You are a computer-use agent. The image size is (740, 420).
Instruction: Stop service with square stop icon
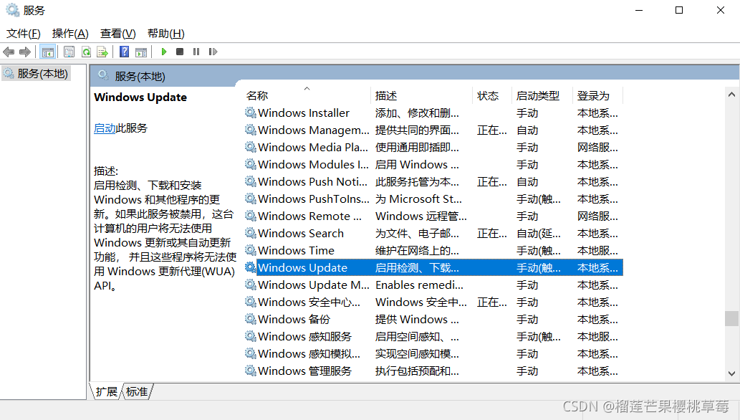(180, 52)
